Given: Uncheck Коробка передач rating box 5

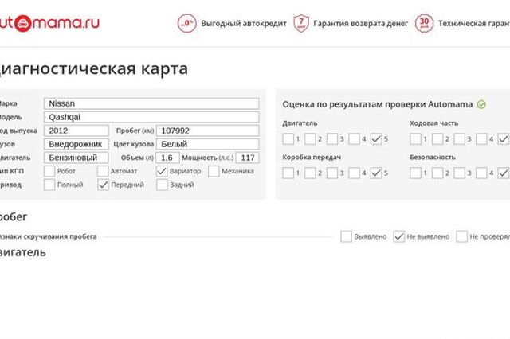Looking at the screenshot, I should tap(376, 173).
